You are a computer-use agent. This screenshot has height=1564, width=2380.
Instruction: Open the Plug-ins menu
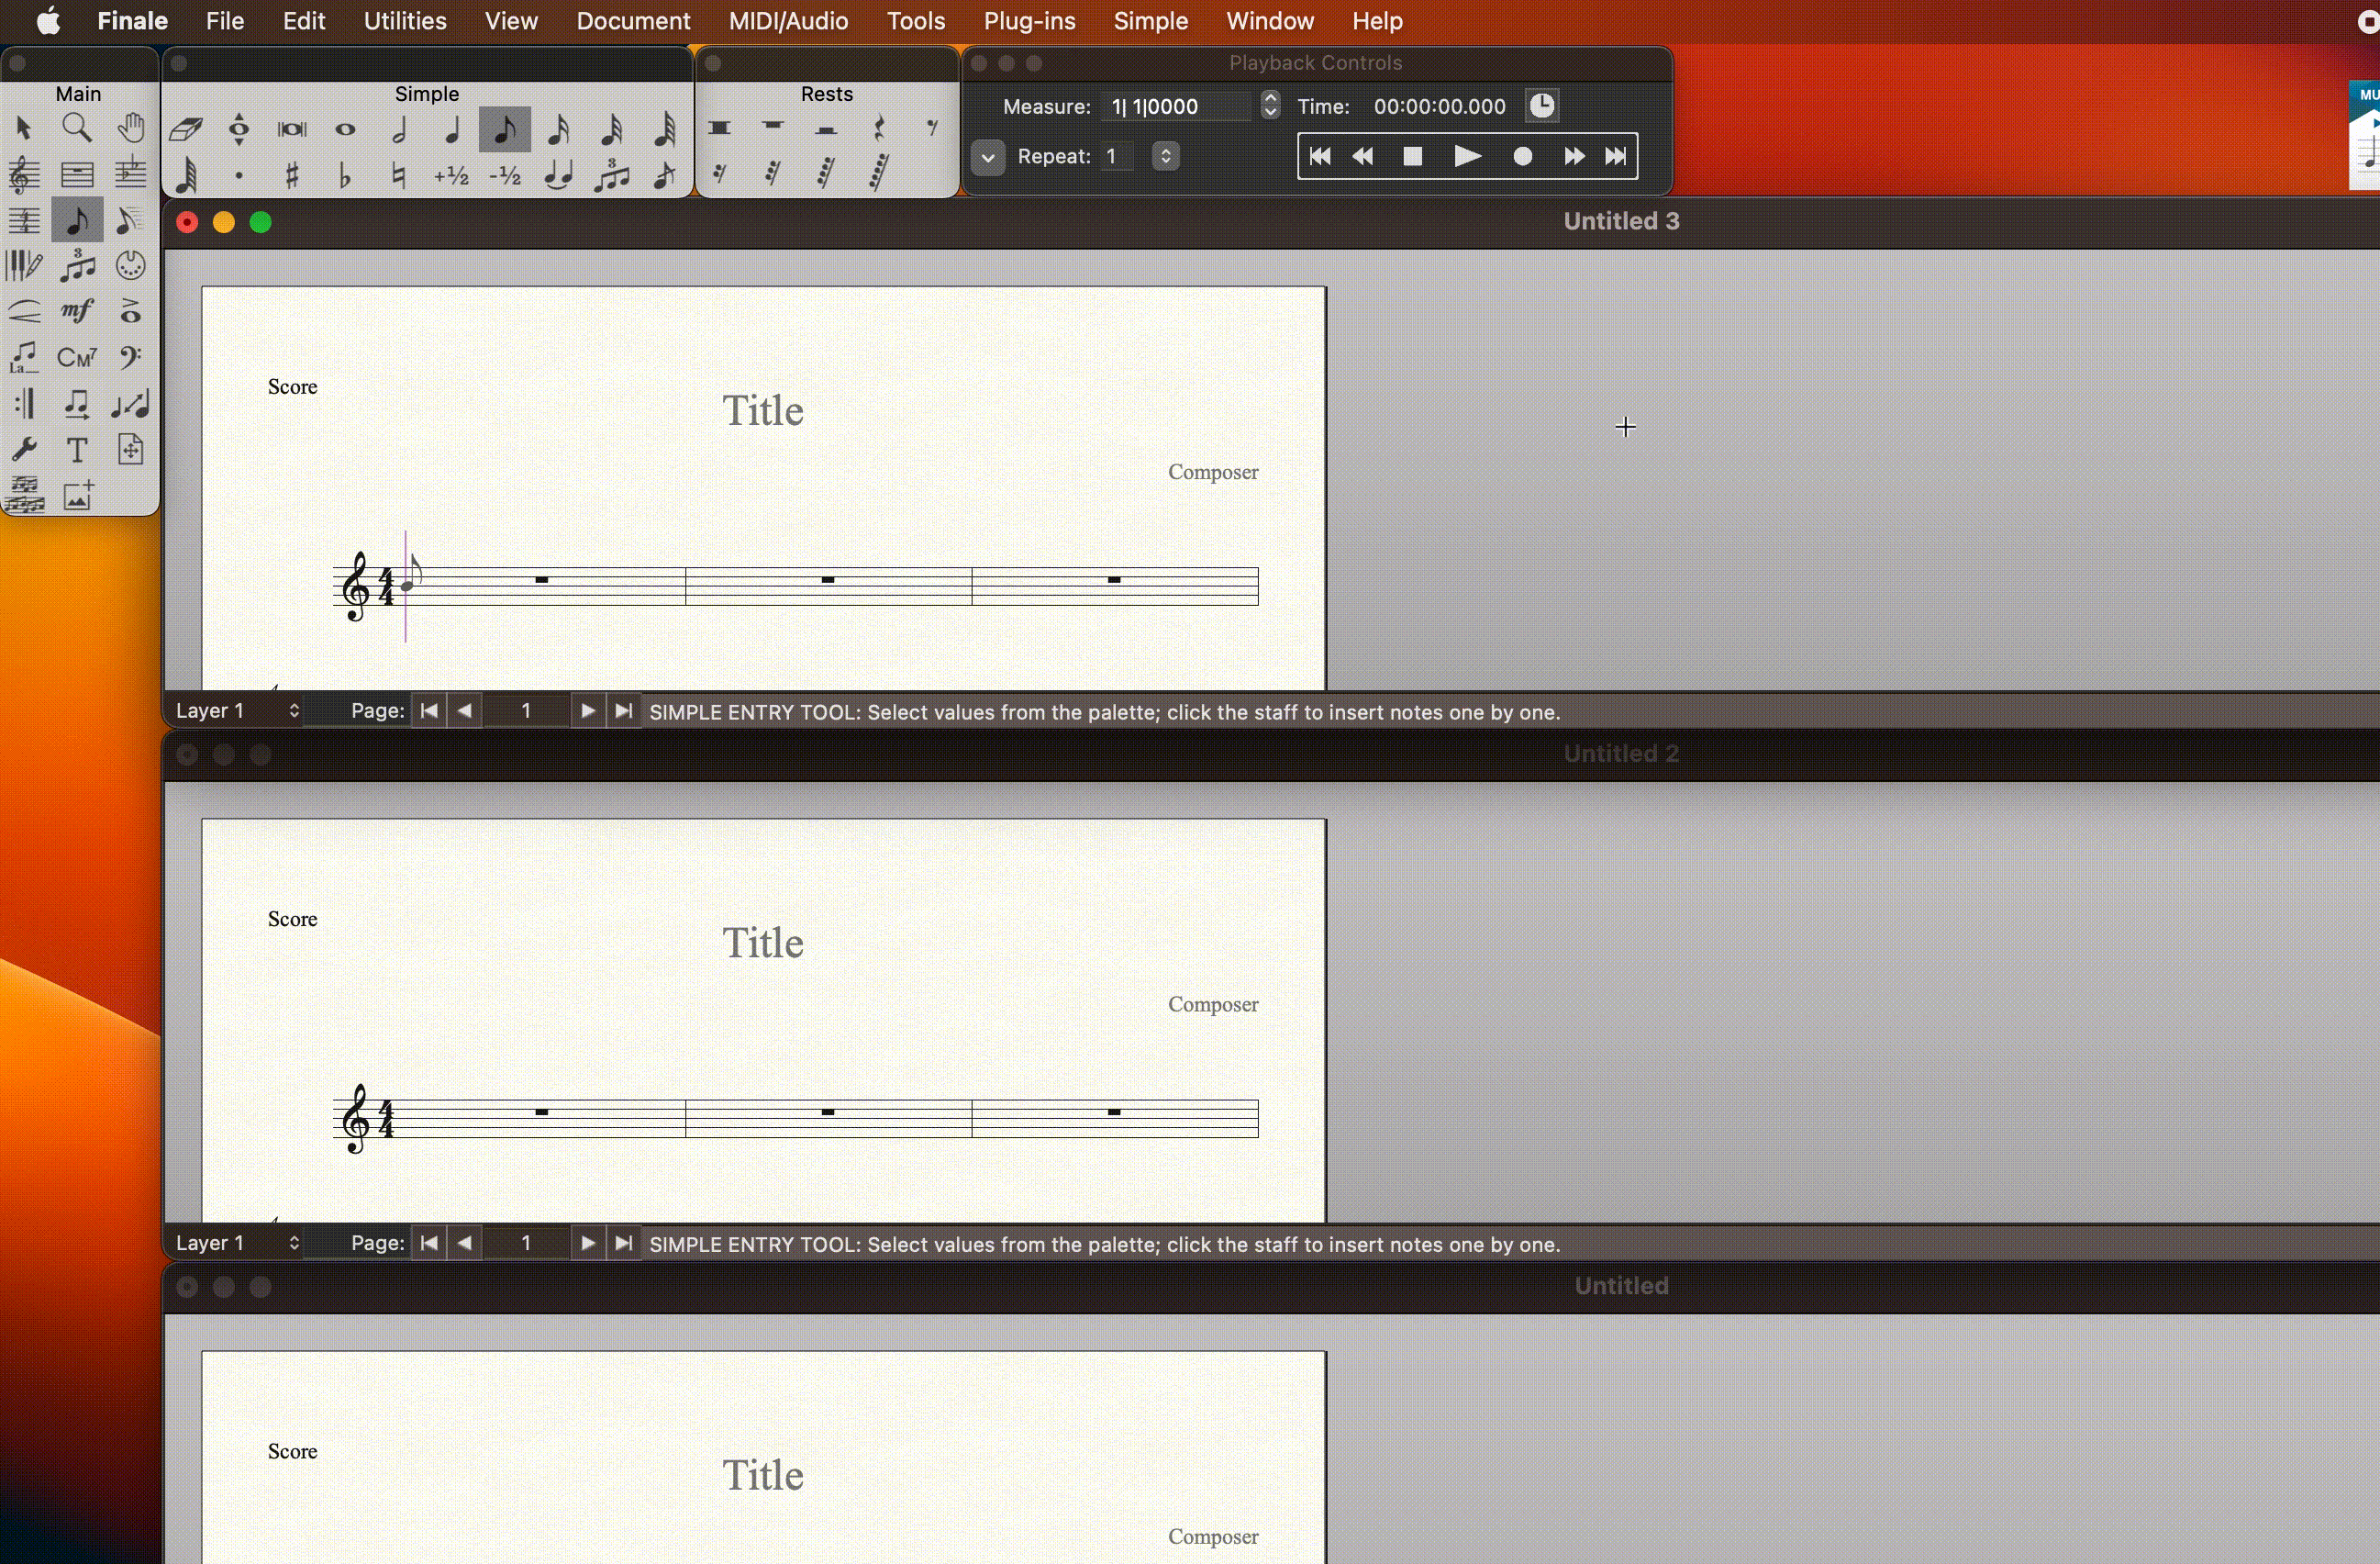tap(1029, 21)
